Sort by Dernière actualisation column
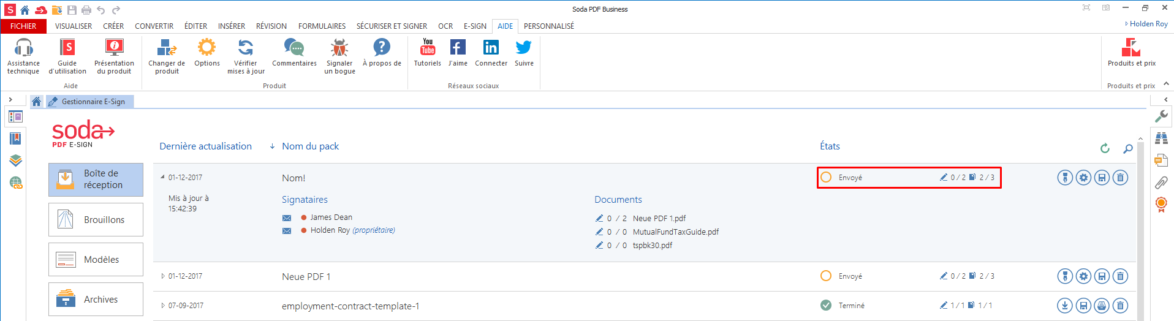 [205, 146]
